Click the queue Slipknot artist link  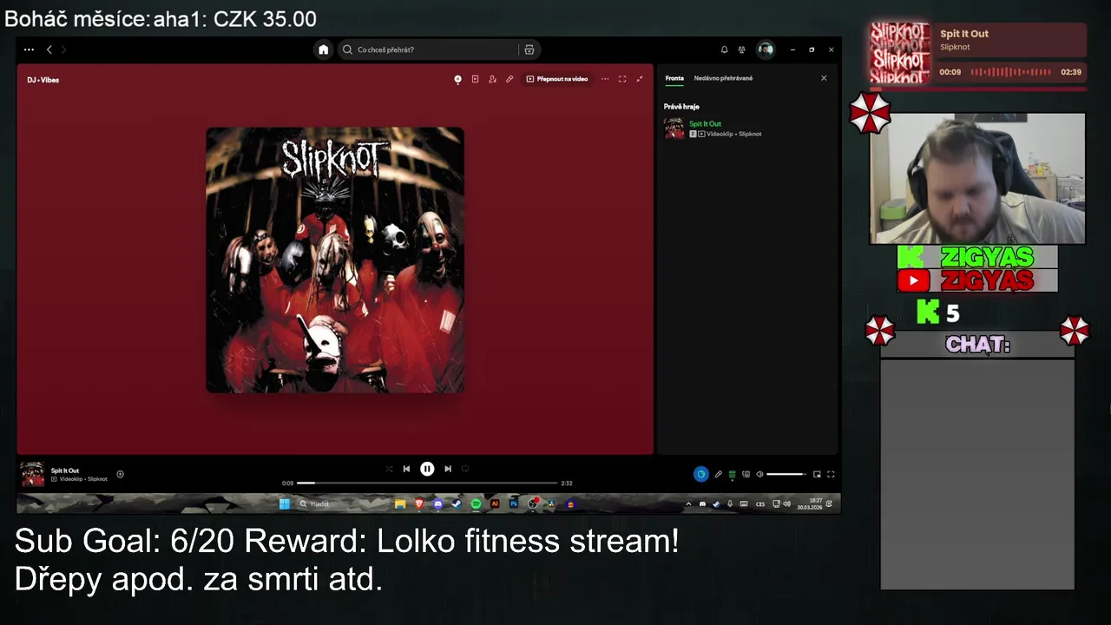click(x=750, y=134)
